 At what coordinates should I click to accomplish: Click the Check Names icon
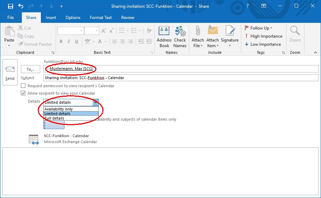coord(180,36)
